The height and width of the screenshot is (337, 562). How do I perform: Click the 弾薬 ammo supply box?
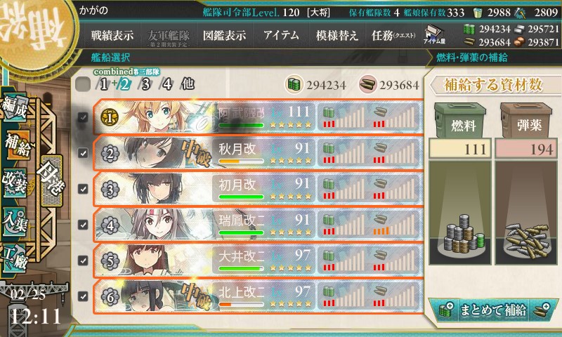pyautogui.click(x=526, y=120)
